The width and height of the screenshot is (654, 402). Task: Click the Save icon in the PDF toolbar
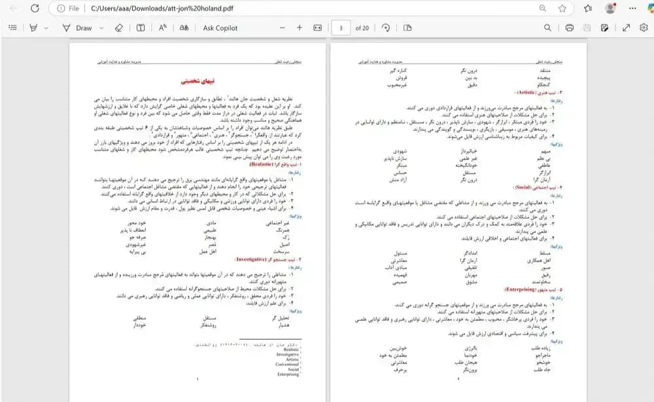pyautogui.click(x=587, y=28)
